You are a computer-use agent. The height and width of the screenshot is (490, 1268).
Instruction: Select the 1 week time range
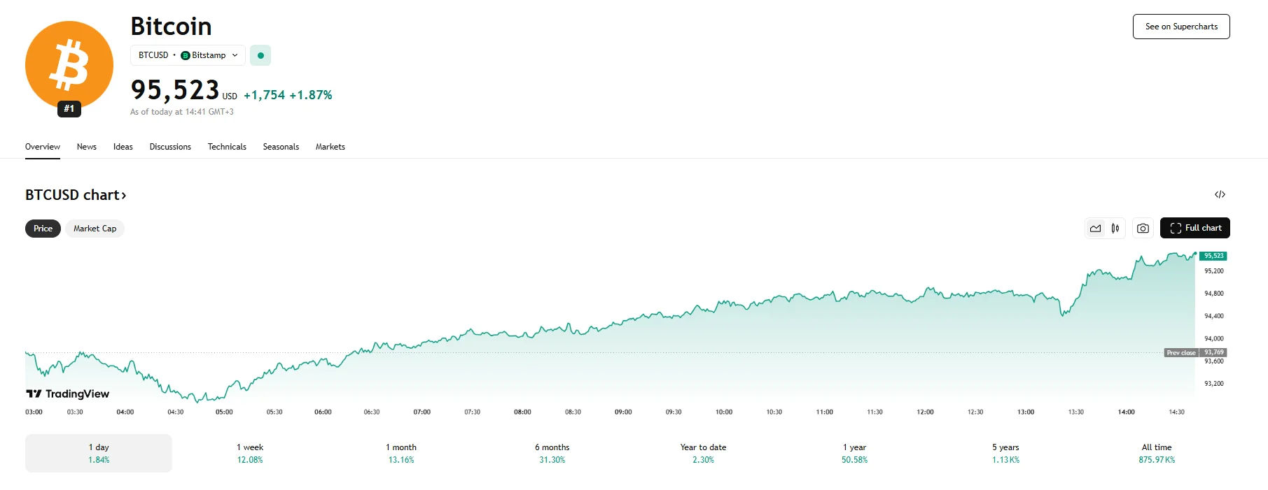click(250, 453)
